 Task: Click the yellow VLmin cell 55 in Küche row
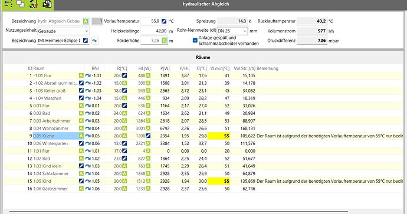tap(219, 136)
